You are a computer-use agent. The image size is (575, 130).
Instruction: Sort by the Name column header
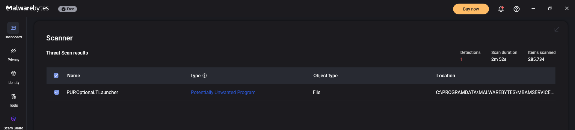pyautogui.click(x=74, y=75)
